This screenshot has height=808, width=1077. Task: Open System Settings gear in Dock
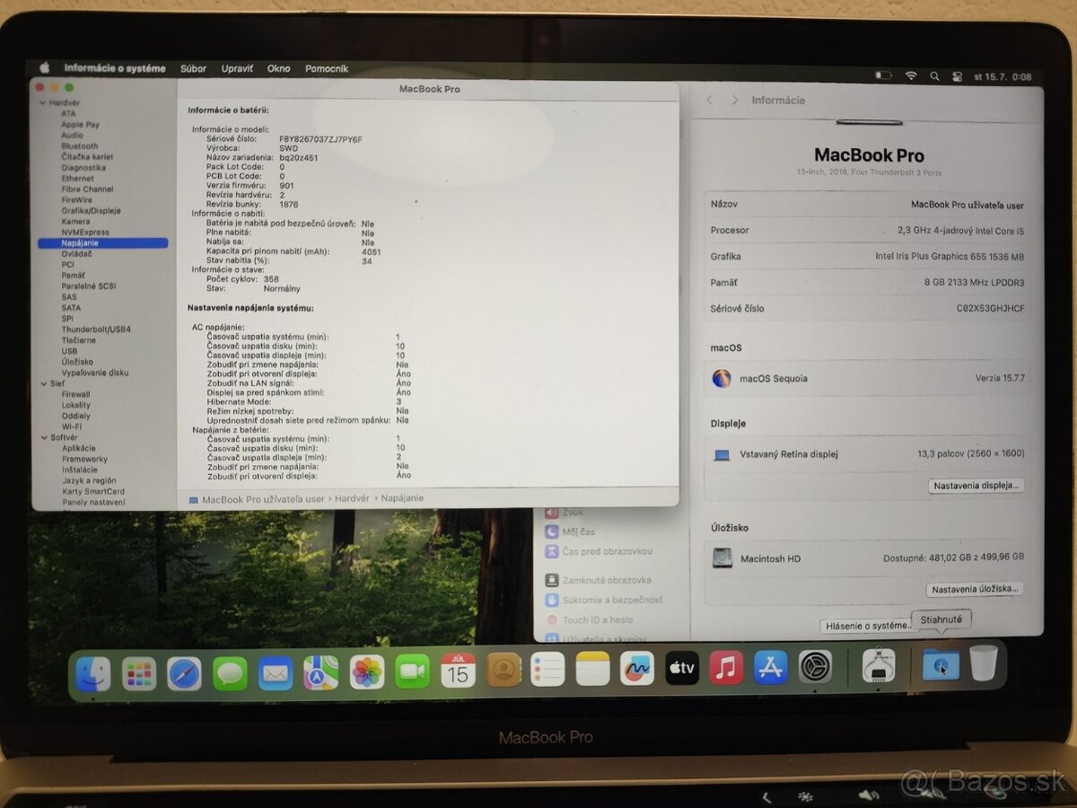click(x=815, y=666)
